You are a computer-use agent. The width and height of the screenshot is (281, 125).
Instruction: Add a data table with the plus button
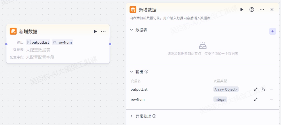[272, 31]
